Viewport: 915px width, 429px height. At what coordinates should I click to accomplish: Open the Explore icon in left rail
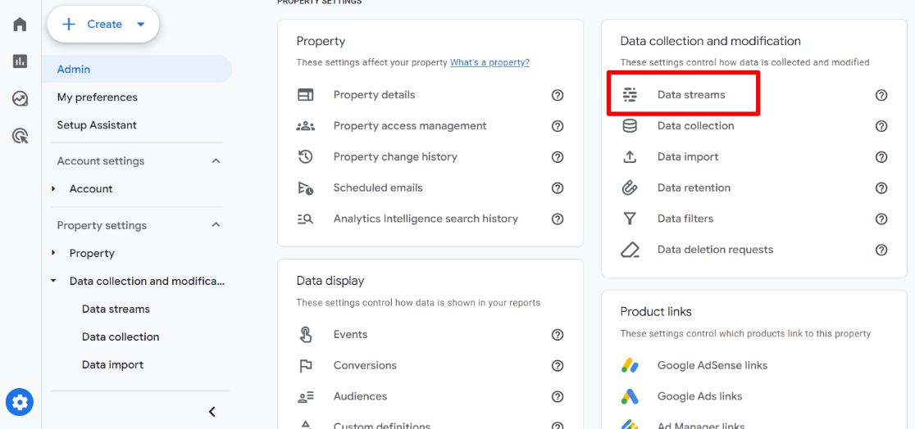pos(20,98)
